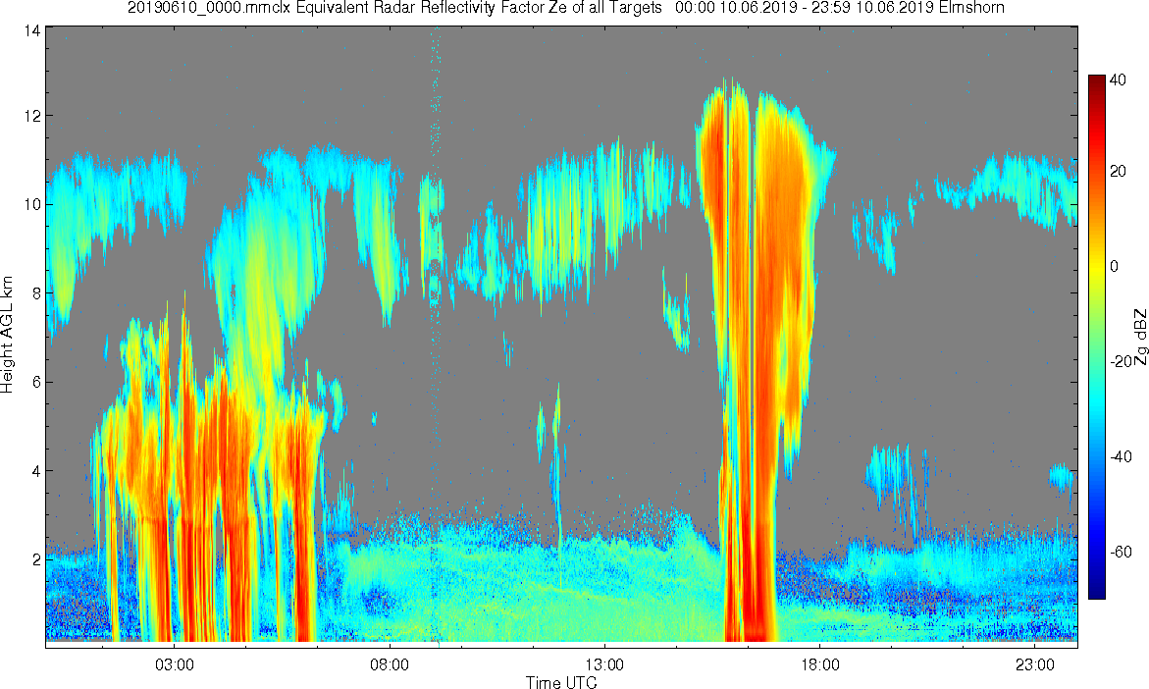Image resolution: width=1149 pixels, height=689 pixels.
Task: Click the height axis label '4'
Action: coord(35,470)
